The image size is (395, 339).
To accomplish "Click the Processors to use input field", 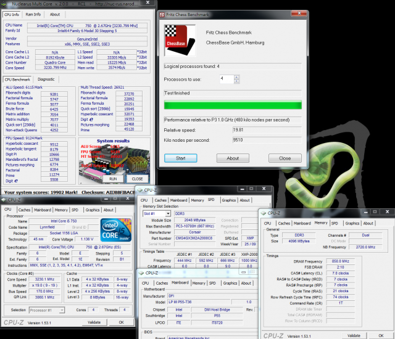I will (x=227, y=79).
